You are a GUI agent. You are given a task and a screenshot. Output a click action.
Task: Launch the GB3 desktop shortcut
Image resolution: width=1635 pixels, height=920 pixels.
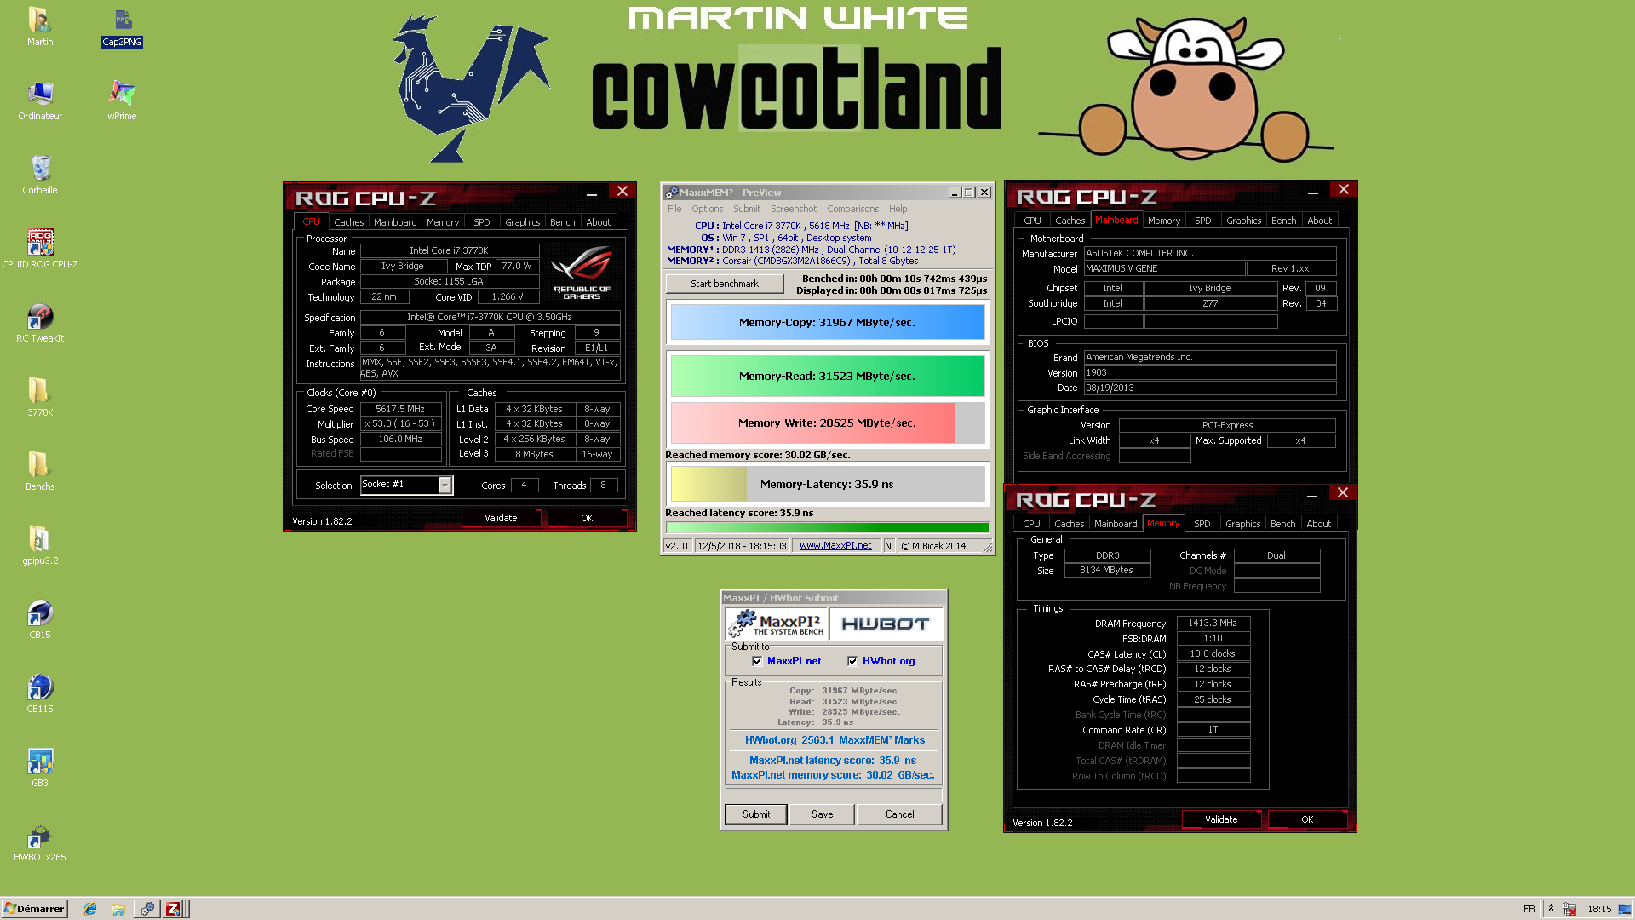click(40, 768)
